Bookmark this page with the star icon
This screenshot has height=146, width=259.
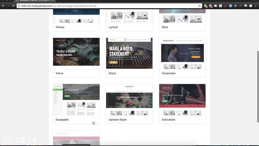coord(200,6)
